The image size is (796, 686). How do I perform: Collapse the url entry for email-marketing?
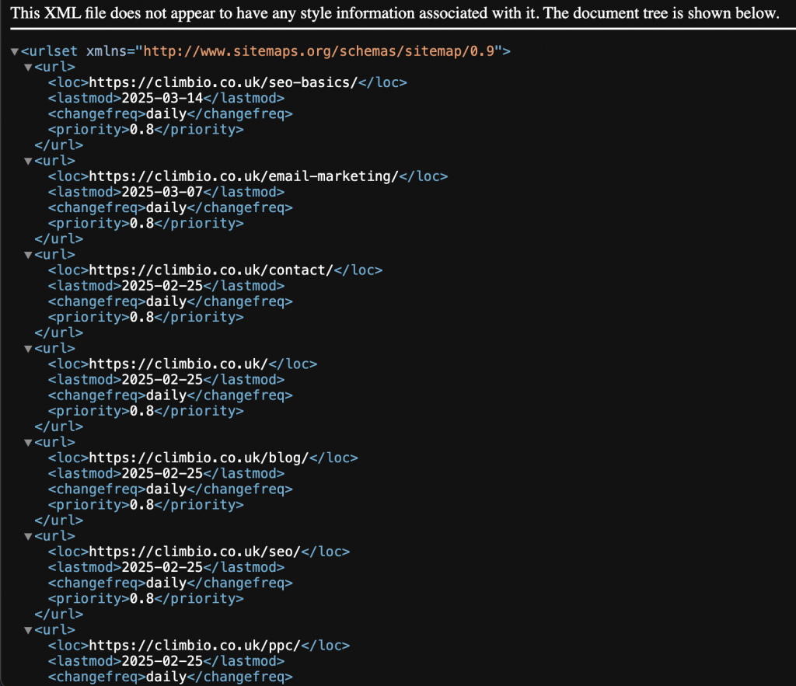click(28, 161)
